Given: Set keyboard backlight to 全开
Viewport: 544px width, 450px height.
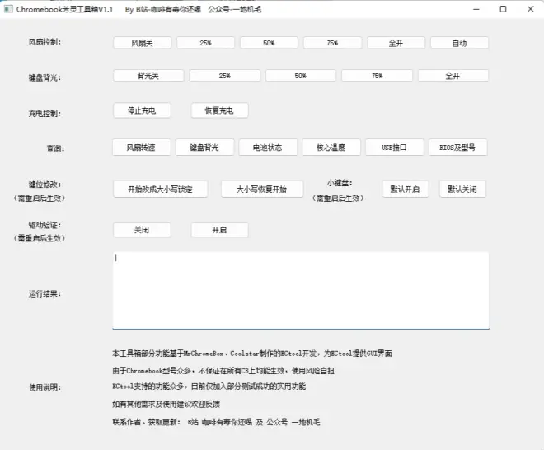Looking at the screenshot, I should click(453, 76).
